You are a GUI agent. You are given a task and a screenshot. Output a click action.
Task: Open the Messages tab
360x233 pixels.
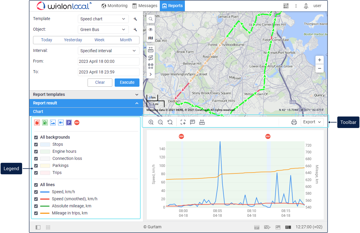point(145,6)
